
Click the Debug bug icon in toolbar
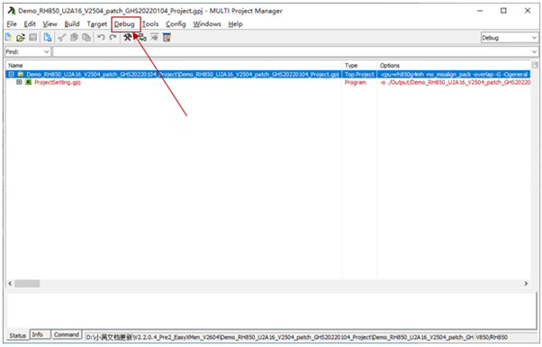click(154, 37)
